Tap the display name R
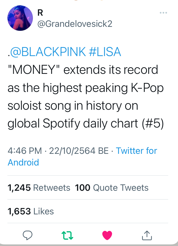The height and width of the screenshot is (246, 178). point(41,12)
